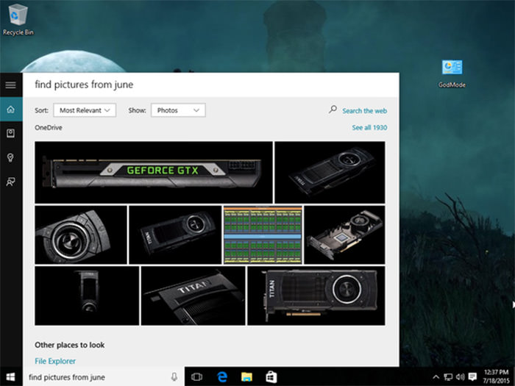Click the microphone icon in search box
515x386 pixels.
click(174, 377)
